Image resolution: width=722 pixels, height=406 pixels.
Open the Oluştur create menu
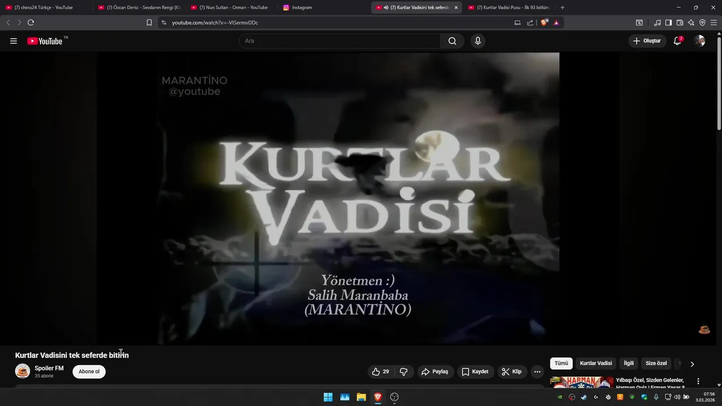tap(647, 41)
